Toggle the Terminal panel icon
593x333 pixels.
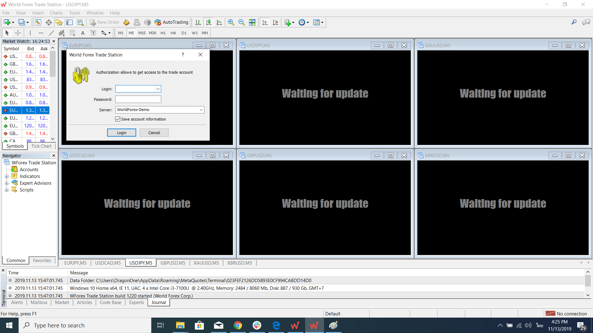point(69,22)
